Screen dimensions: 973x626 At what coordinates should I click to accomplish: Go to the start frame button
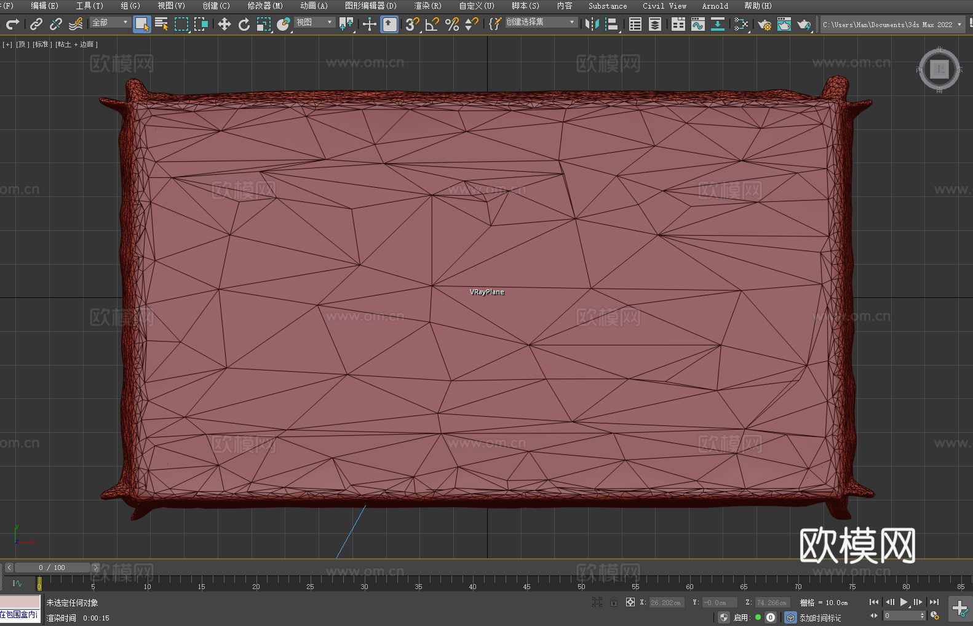click(874, 602)
